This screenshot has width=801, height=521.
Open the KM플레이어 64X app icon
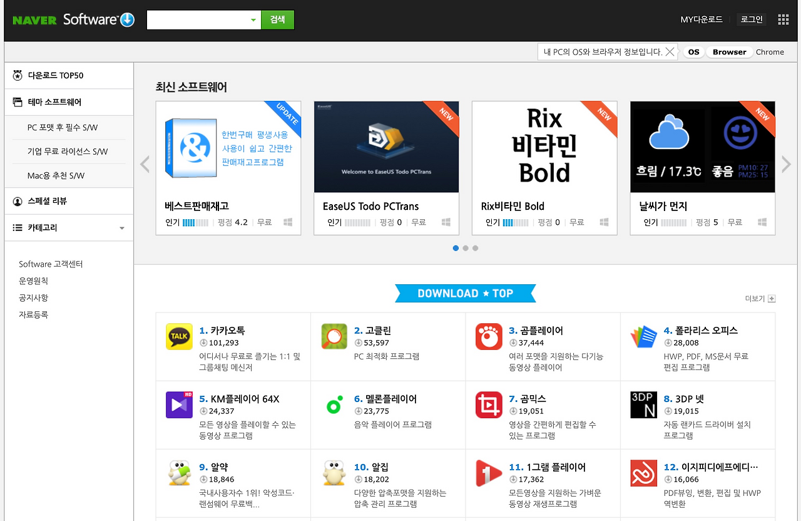coord(179,405)
